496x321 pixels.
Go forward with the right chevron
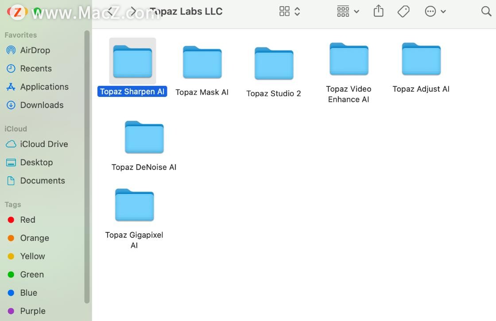[133, 12]
